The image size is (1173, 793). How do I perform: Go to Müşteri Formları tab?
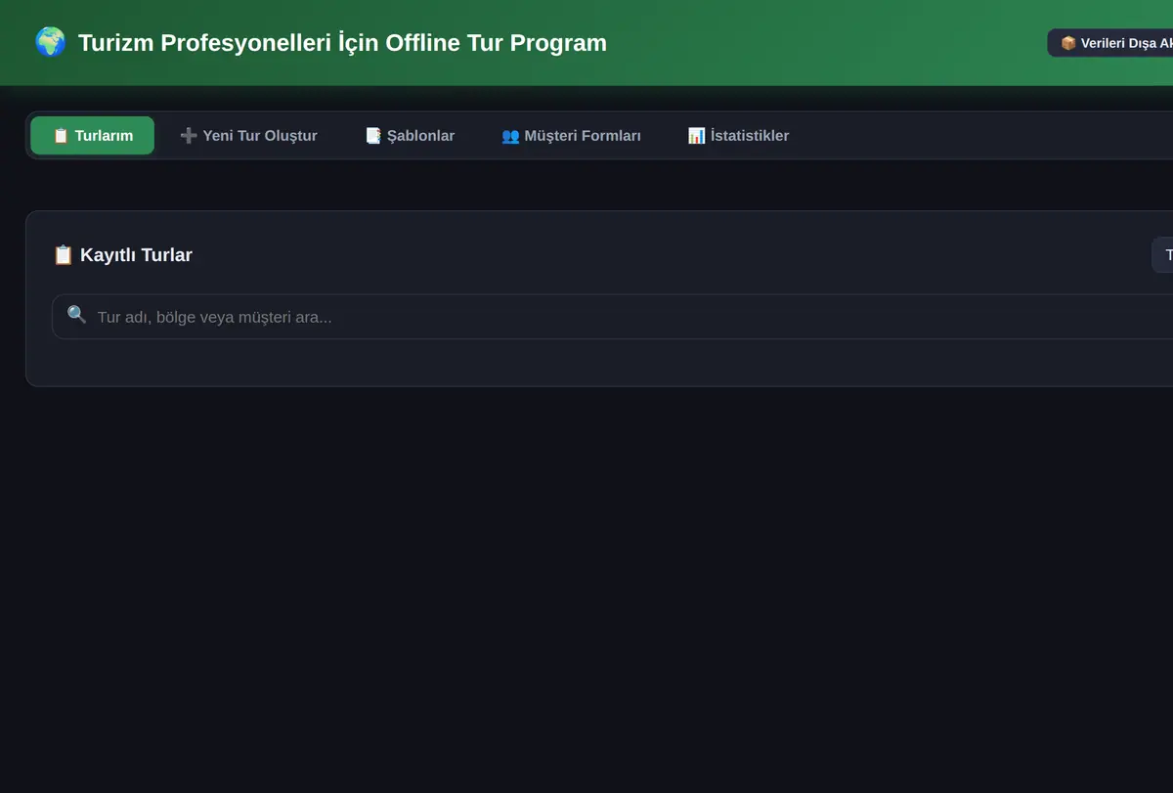[571, 136]
